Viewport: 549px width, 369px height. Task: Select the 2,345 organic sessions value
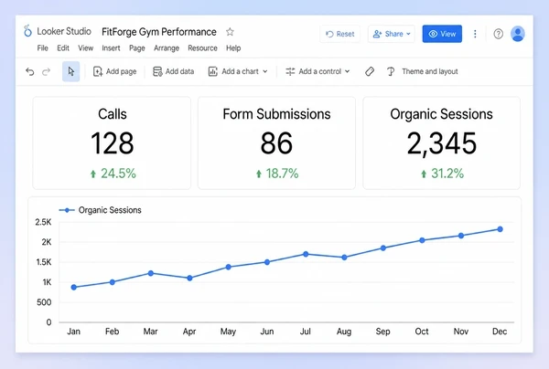click(x=442, y=143)
